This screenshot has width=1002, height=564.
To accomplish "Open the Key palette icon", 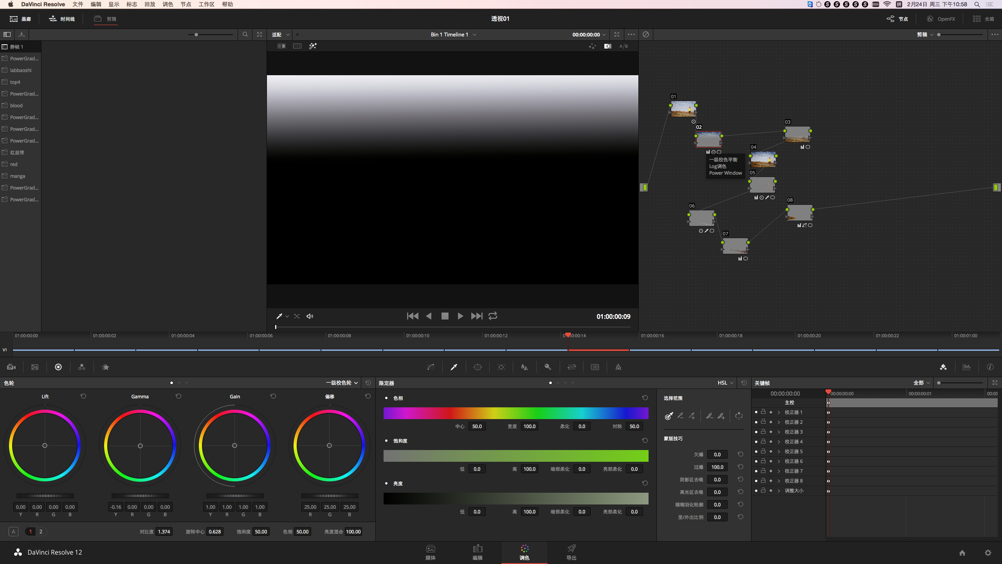I will pos(548,367).
